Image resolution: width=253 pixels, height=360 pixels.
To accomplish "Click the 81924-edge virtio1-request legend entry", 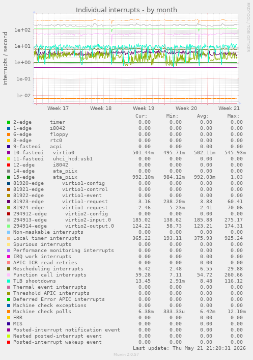I will (x=61, y=208).
